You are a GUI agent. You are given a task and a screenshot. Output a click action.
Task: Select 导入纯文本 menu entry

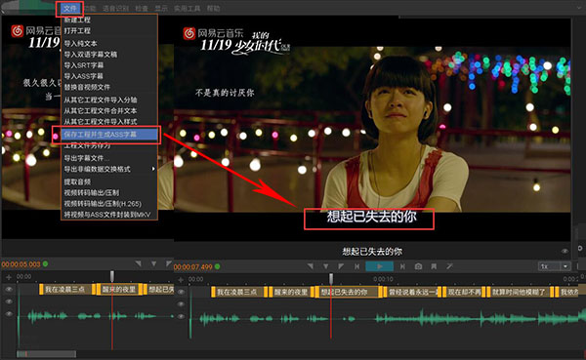click(x=80, y=43)
